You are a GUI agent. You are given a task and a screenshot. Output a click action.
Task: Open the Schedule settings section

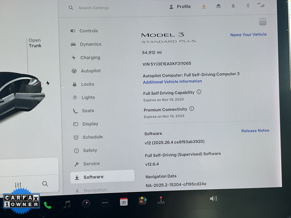(88, 137)
